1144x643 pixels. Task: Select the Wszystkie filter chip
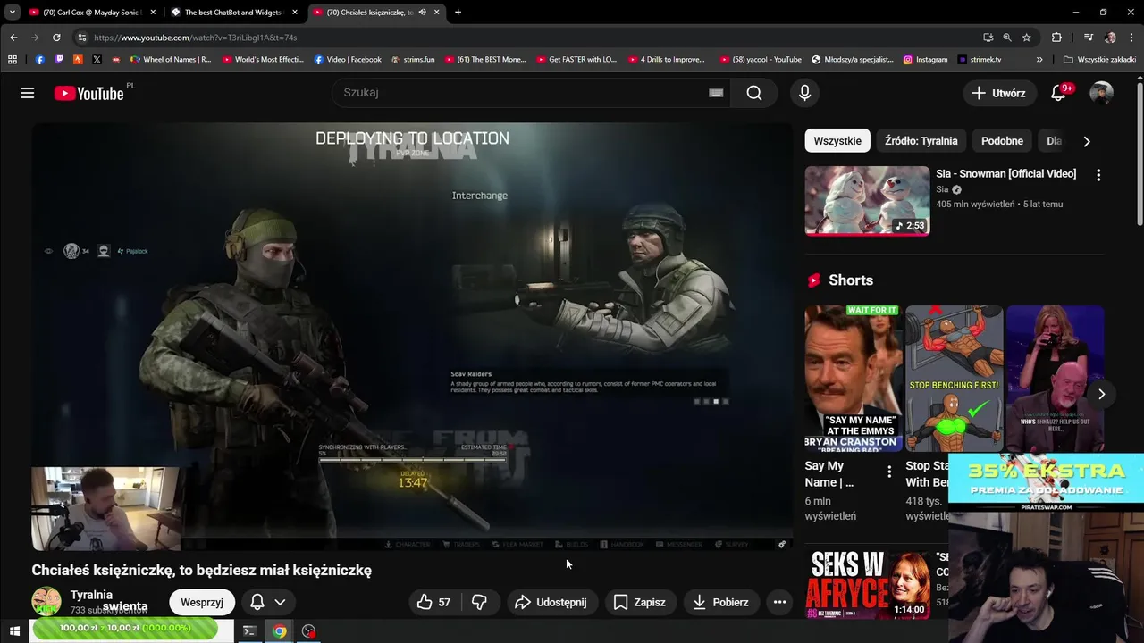click(837, 140)
